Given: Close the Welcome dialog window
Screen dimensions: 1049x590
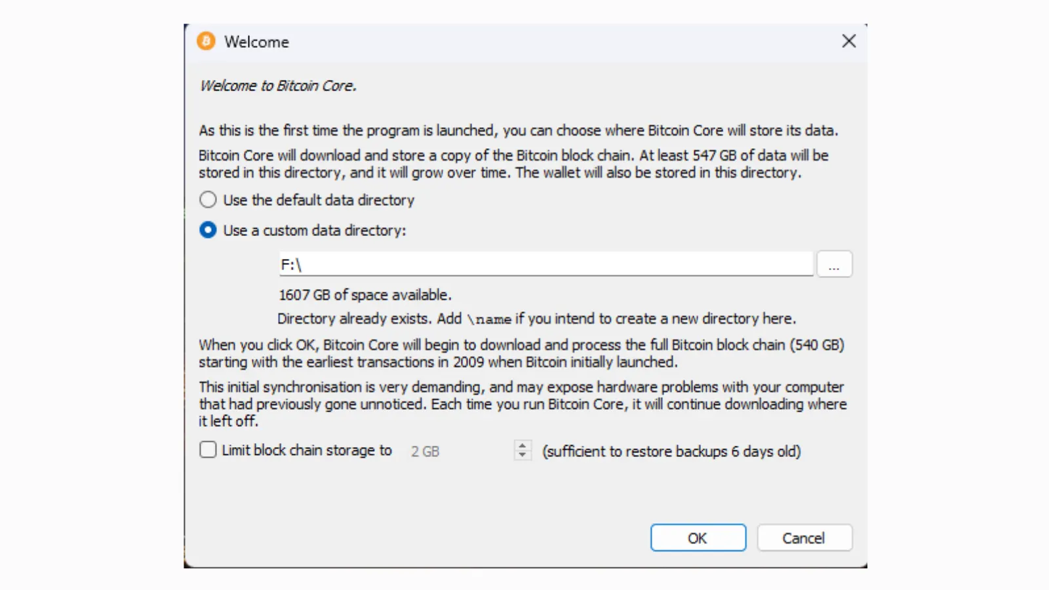Looking at the screenshot, I should click(848, 41).
